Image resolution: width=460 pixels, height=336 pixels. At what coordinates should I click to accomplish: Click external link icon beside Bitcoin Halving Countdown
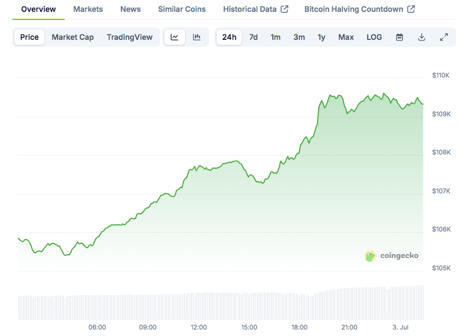point(411,9)
